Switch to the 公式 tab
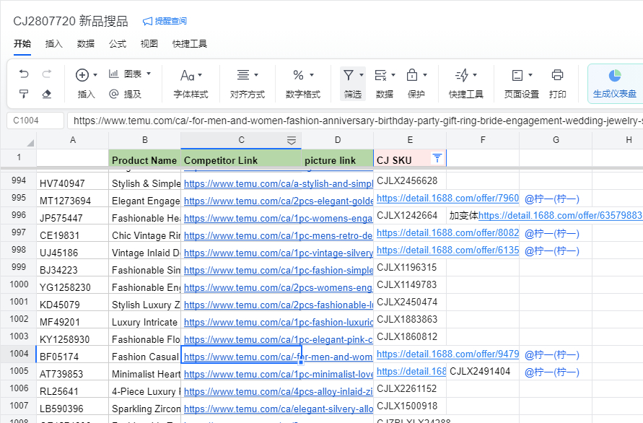643x423 pixels. pyautogui.click(x=118, y=43)
